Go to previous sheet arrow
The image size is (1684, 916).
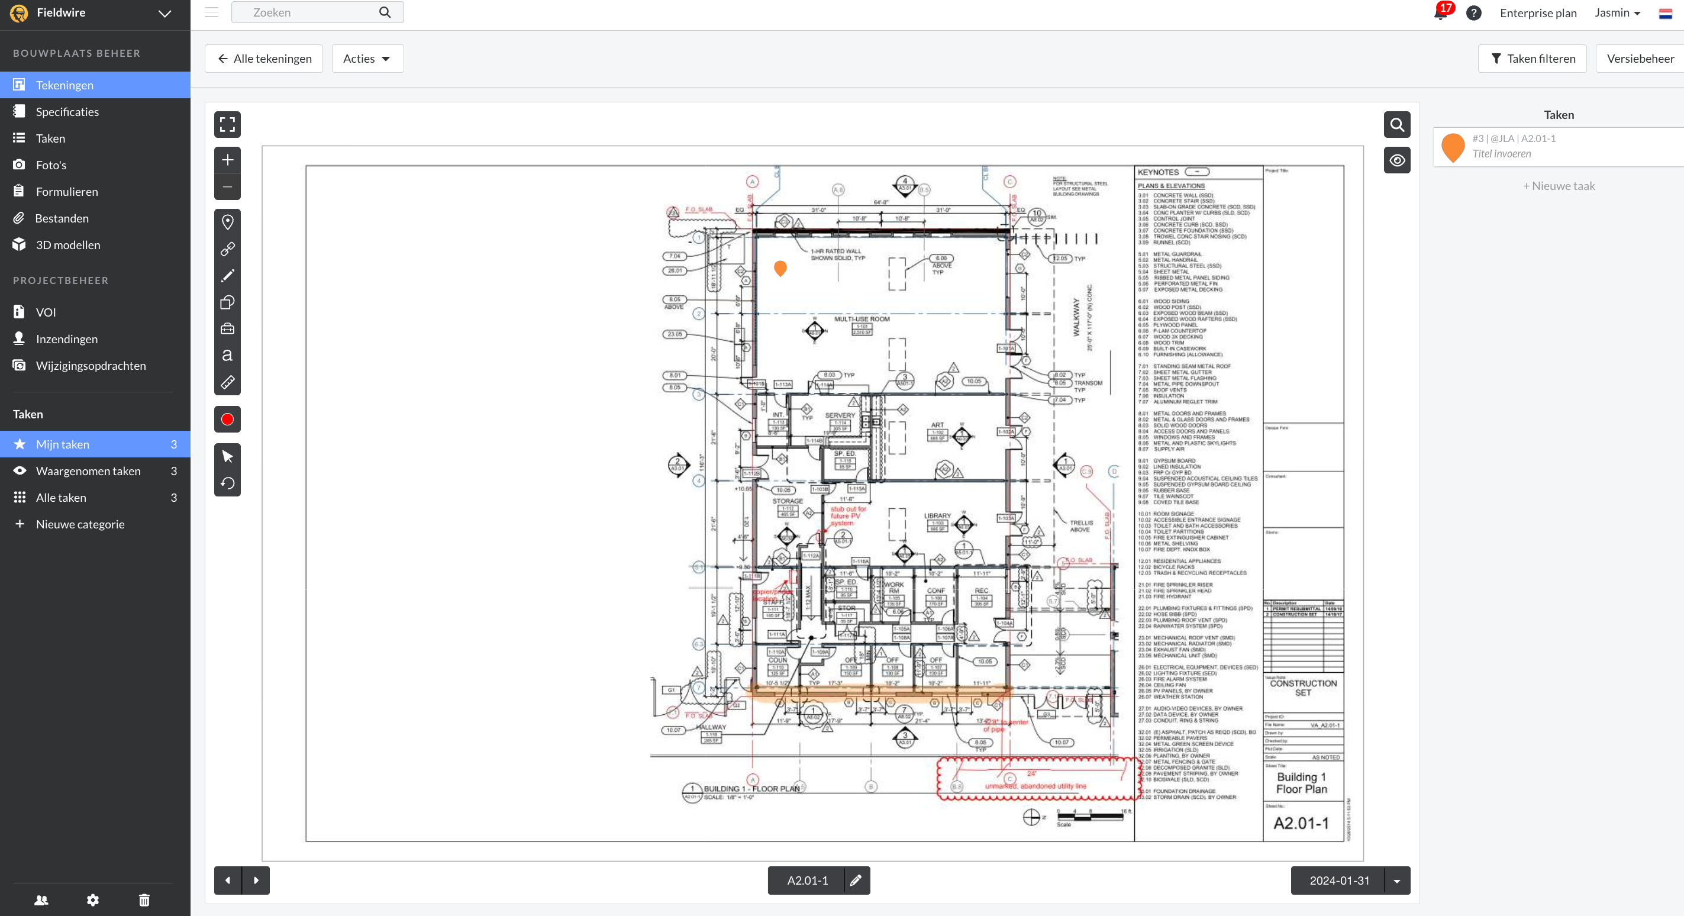227,880
